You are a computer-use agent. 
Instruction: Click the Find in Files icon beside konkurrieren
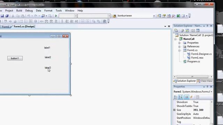[114, 16]
